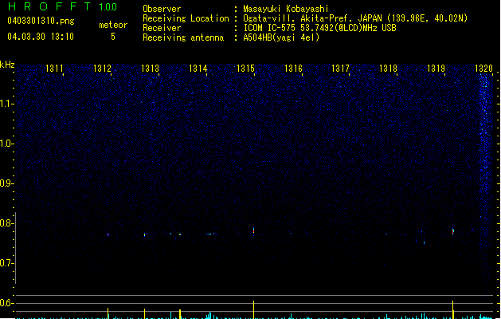Click the meteor count value 5

[x=113, y=37]
